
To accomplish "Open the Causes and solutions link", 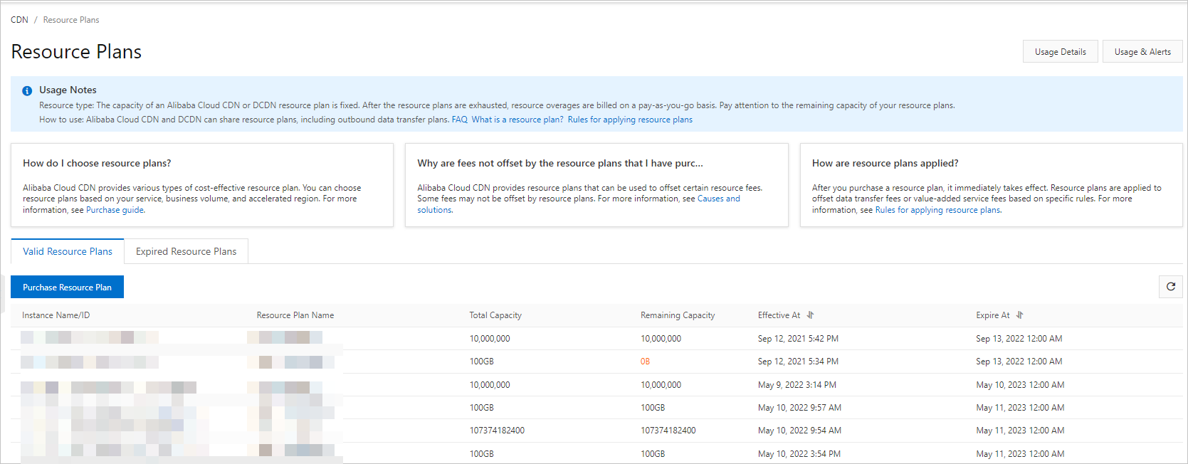I will coord(718,199).
